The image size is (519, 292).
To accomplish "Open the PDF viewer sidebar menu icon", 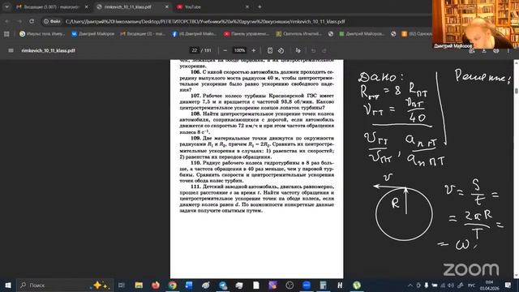I will tap(11, 50).
